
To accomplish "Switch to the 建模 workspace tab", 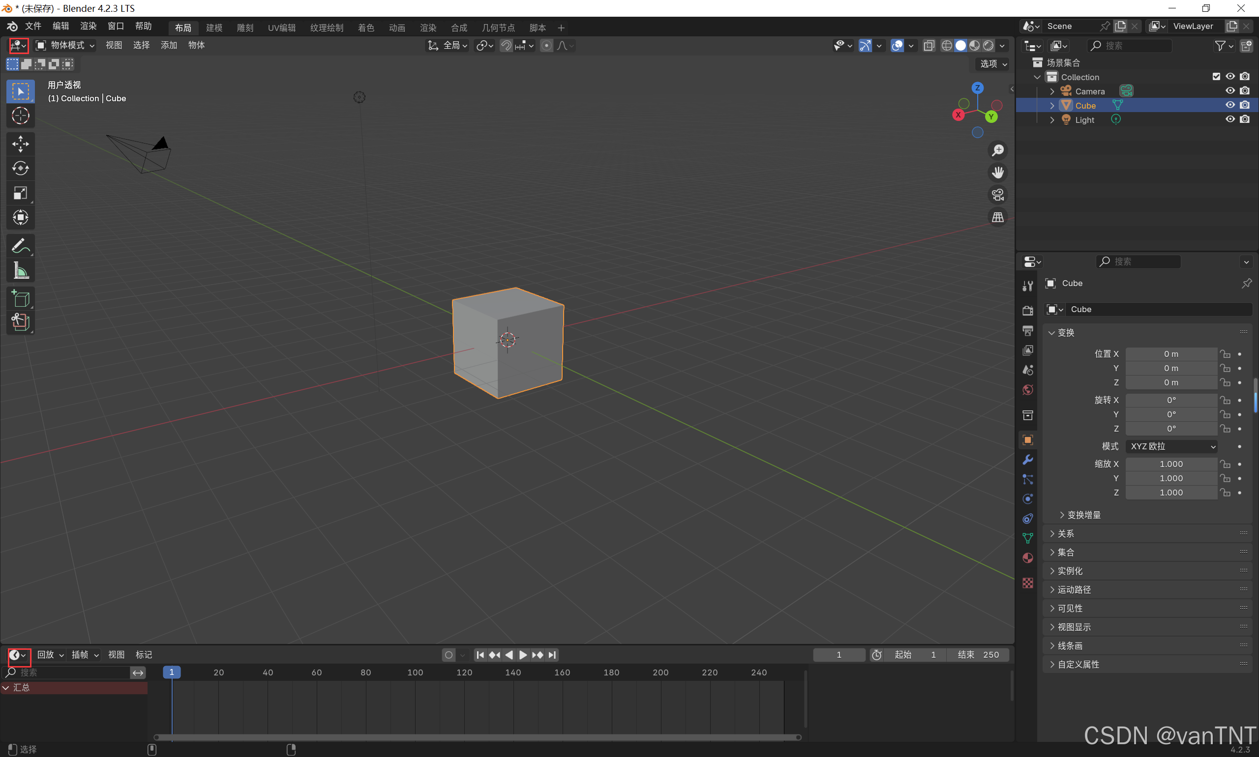I will click(x=214, y=28).
